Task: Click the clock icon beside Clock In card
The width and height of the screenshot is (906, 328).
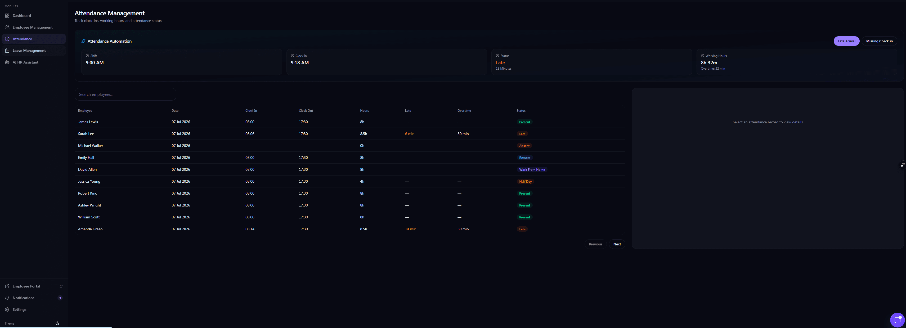Action: tap(292, 56)
